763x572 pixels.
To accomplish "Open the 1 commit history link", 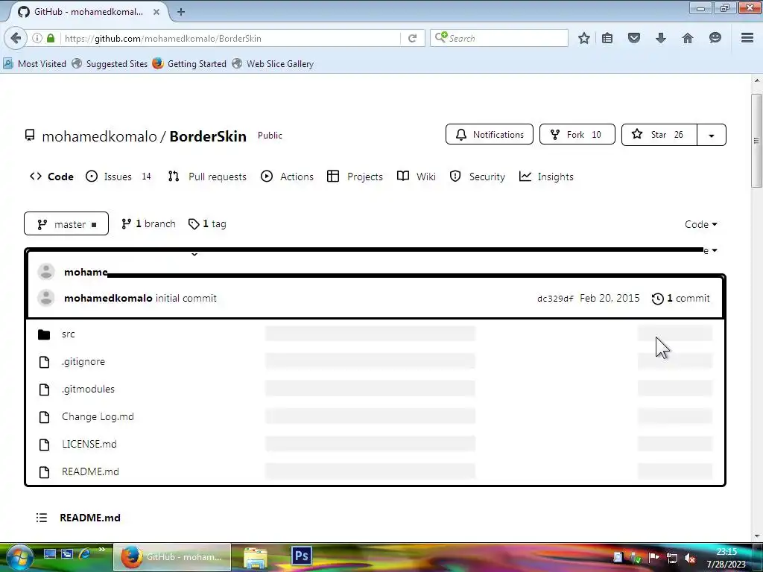I will click(681, 298).
